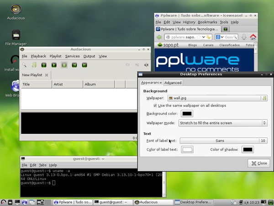Select the Pplware browser tab
Screen dimensions: 274x206
point(188,29)
